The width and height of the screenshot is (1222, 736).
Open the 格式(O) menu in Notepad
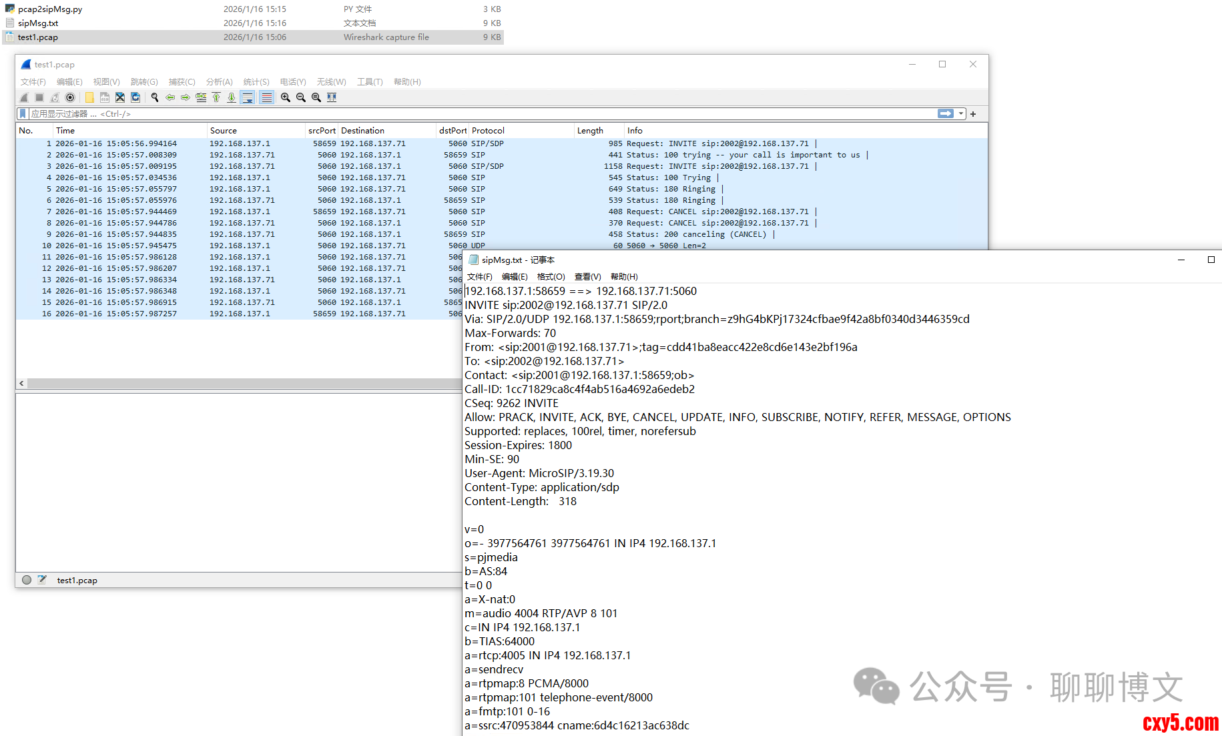point(551,277)
